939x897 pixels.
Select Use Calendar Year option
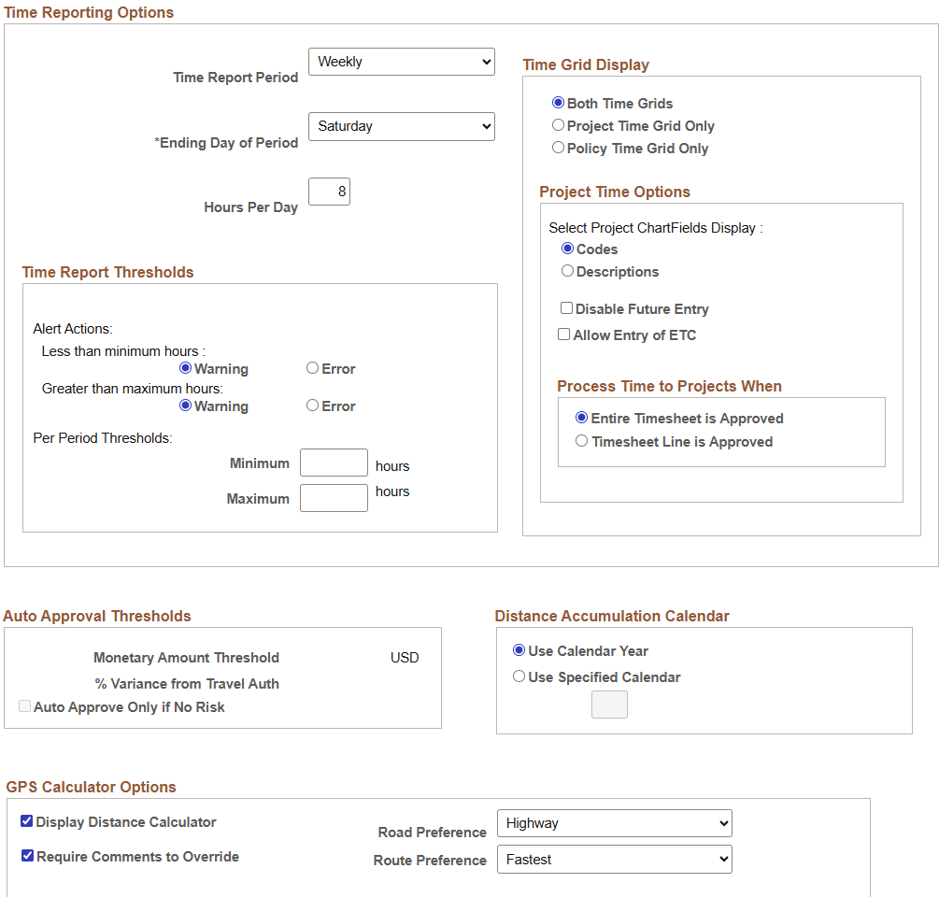pos(519,650)
